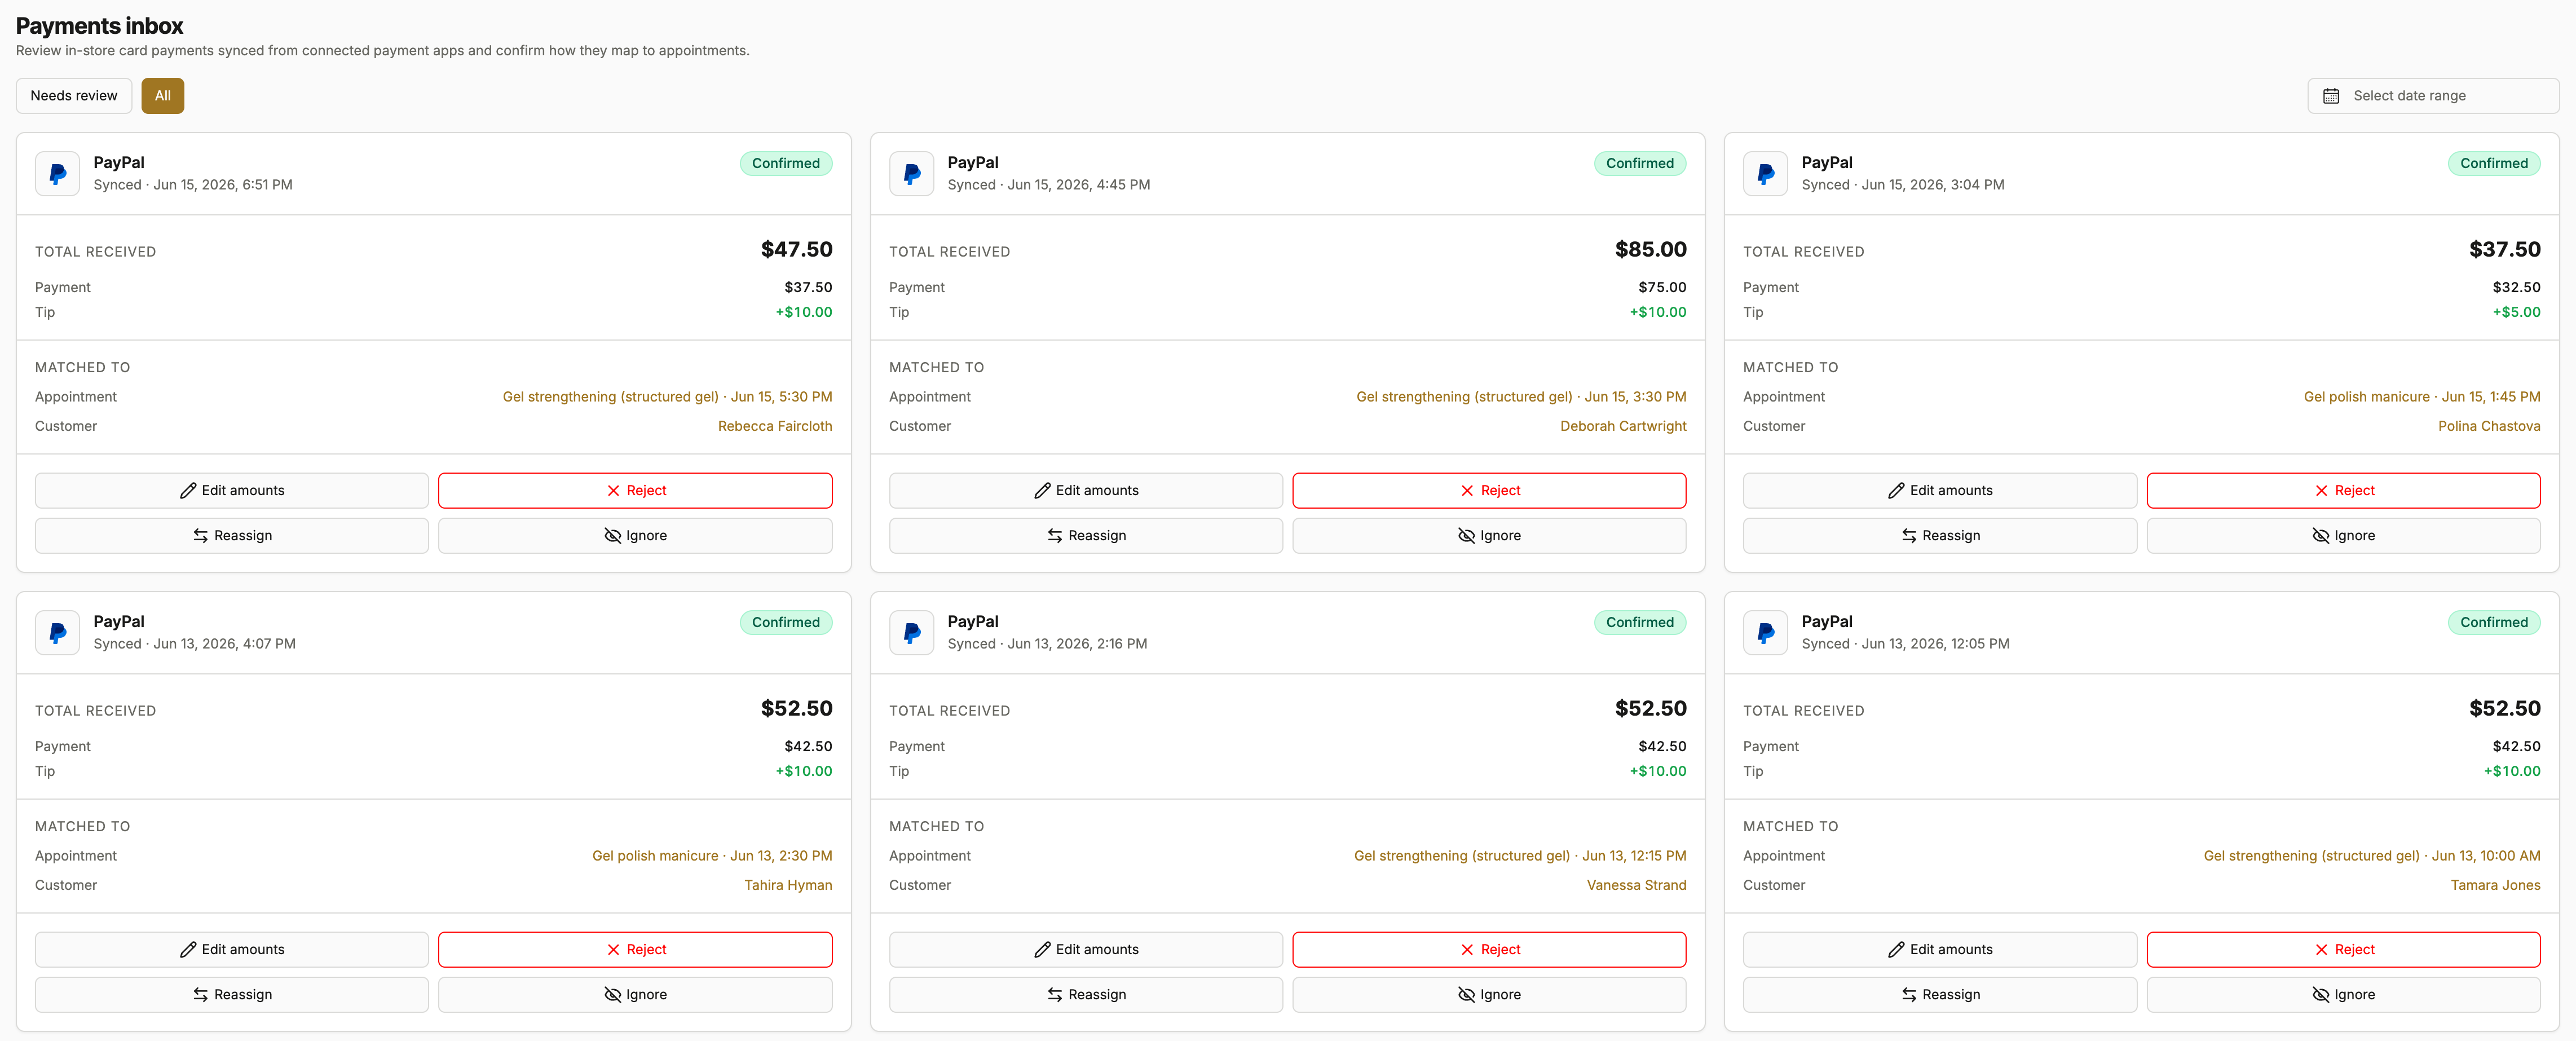Click the calendar icon in date range field
Viewport: 2576px width, 1041px height.
(2331, 96)
